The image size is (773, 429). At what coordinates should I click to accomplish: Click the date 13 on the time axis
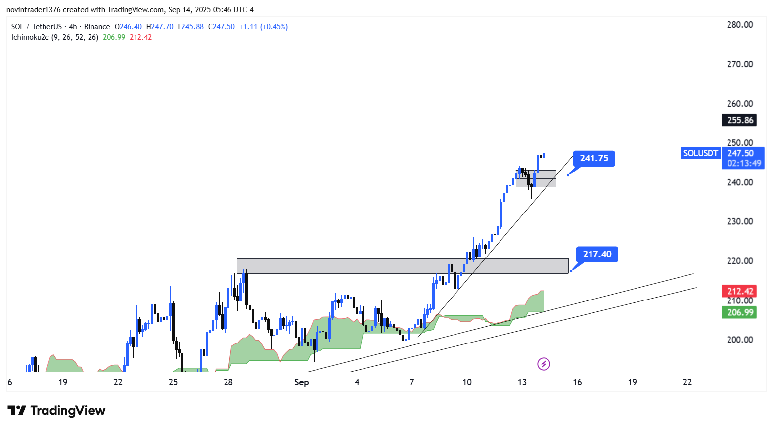pos(522,382)
